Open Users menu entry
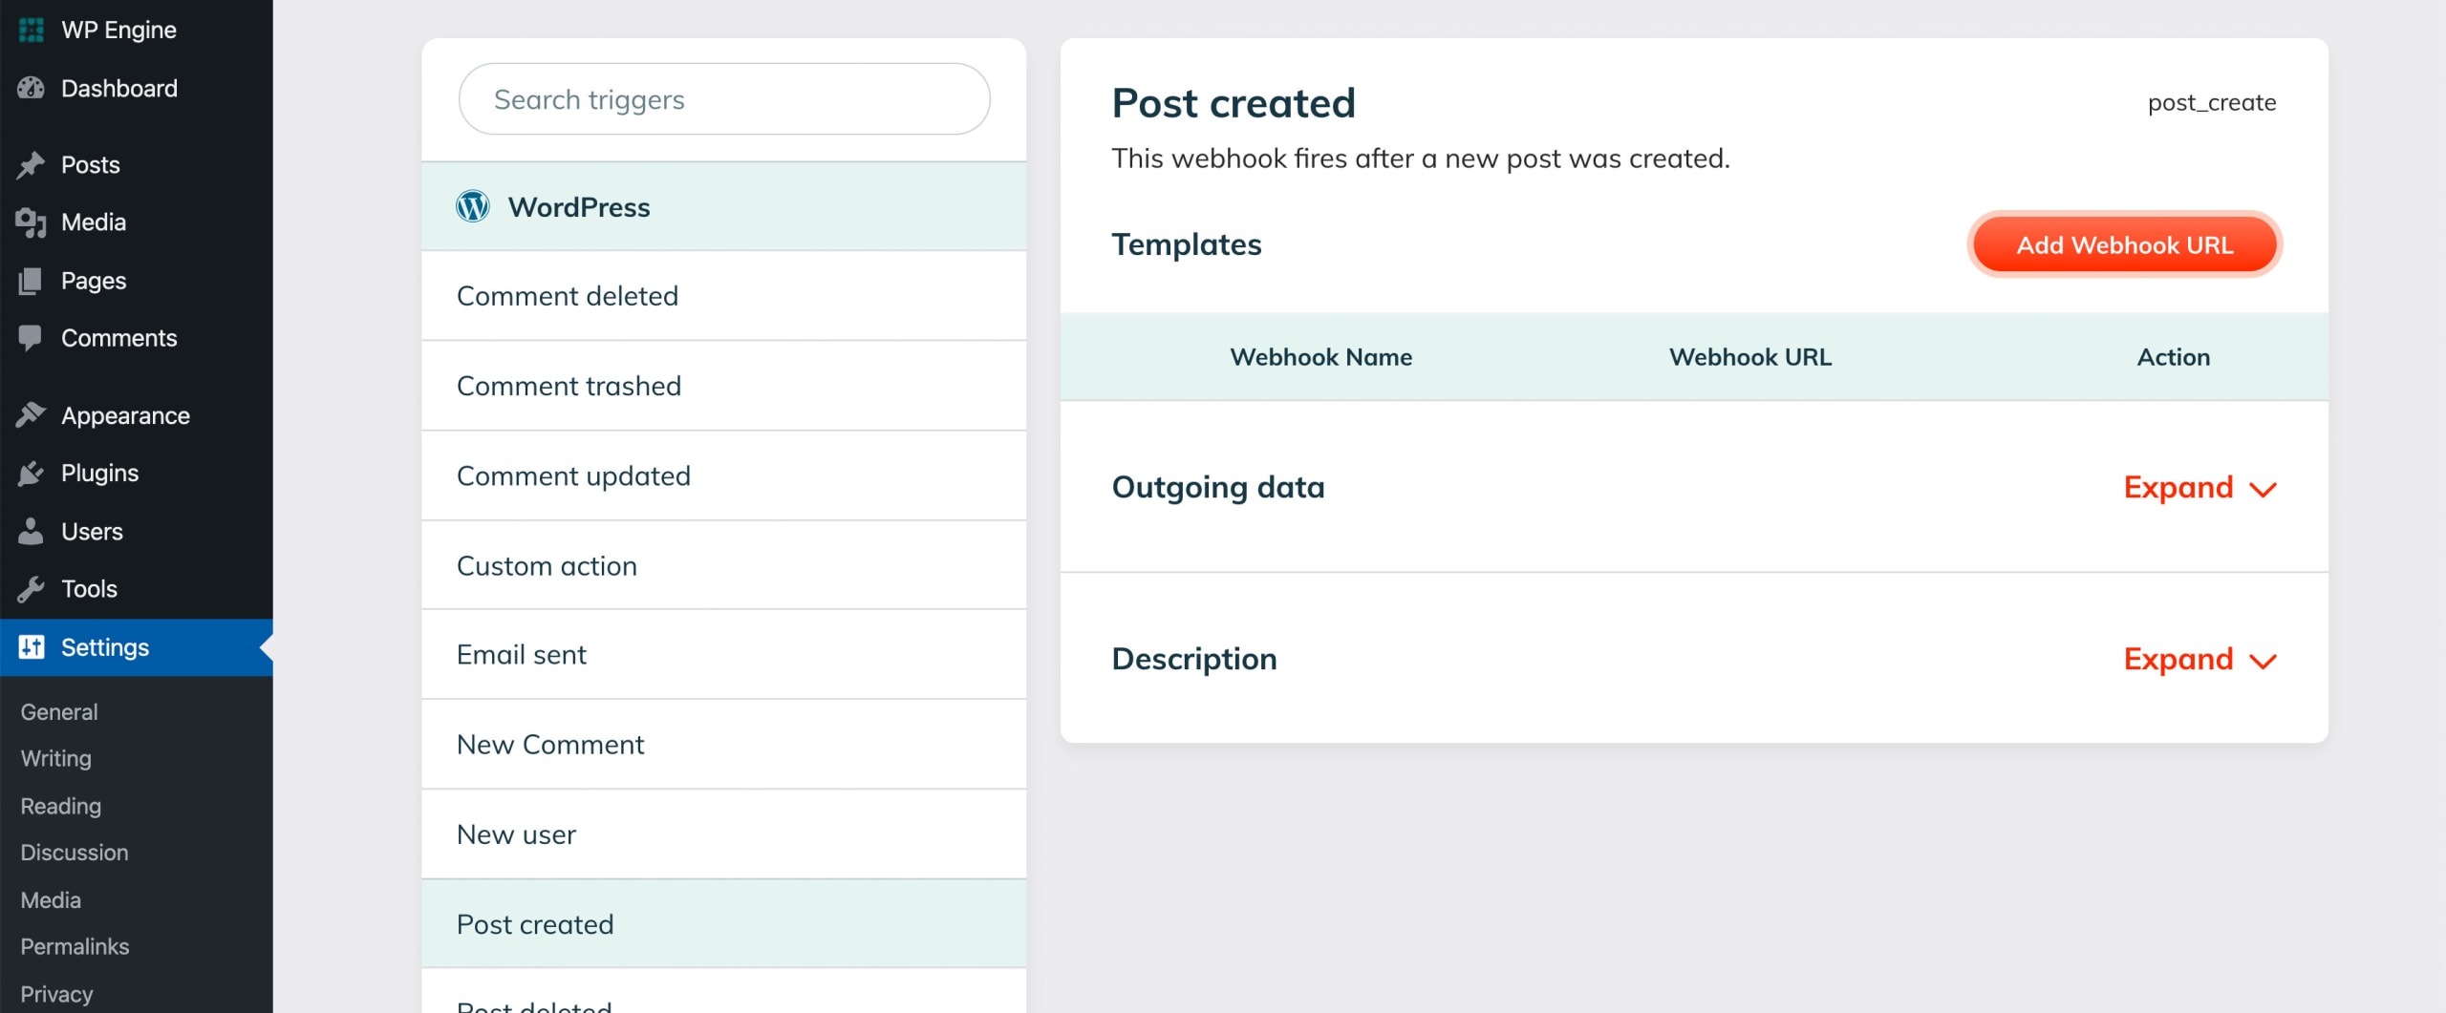The width and height of the screenshot is (2446, 1013). click(x=137, y=531)
